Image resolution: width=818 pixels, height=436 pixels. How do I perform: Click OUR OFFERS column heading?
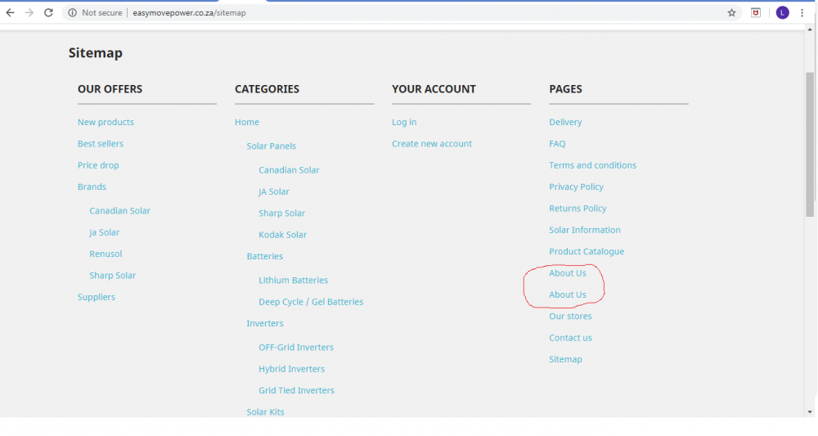110,89
